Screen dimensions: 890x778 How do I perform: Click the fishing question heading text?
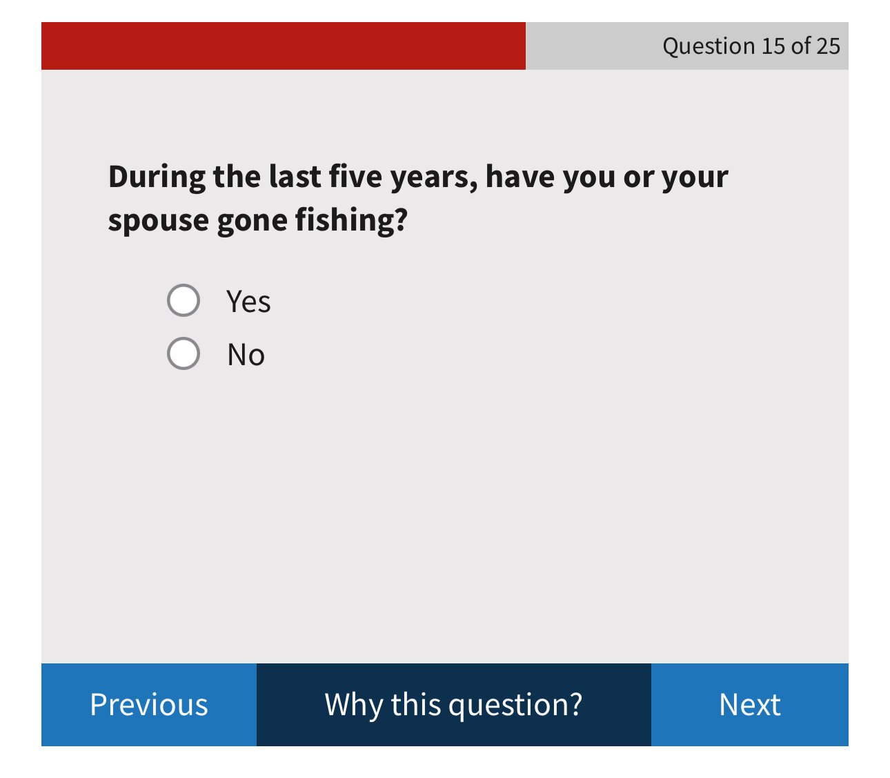pos(417,177)
